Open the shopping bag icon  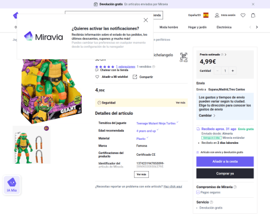click(x=253, y=15)
